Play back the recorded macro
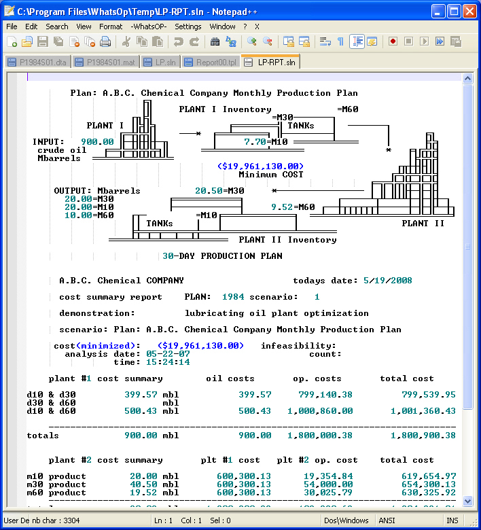 [x=424, y=42]
